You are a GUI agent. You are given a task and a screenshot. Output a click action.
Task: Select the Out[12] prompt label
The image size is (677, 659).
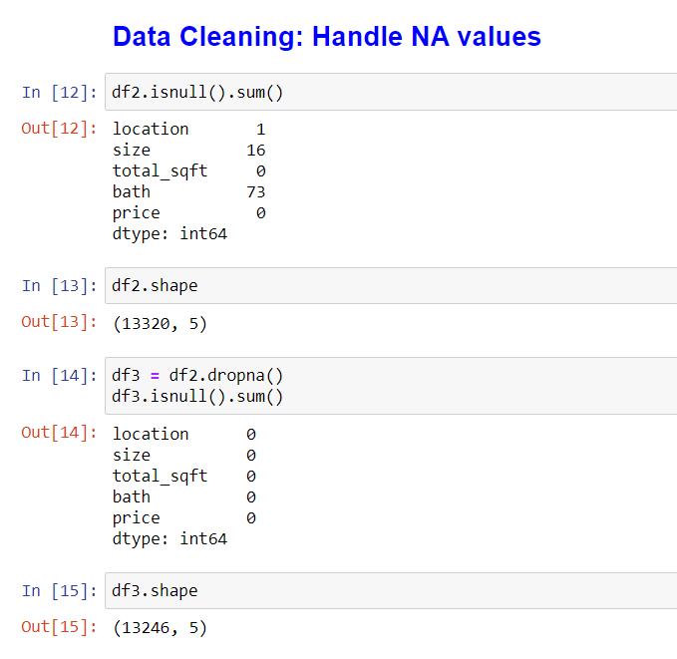pos(60,129)
